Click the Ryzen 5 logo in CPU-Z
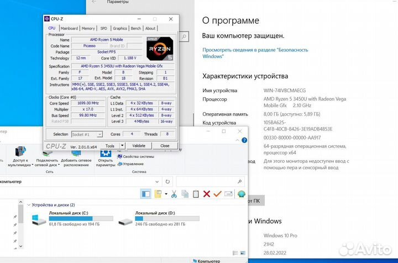This screenshot has height=263, width=398. click(160, 49)
